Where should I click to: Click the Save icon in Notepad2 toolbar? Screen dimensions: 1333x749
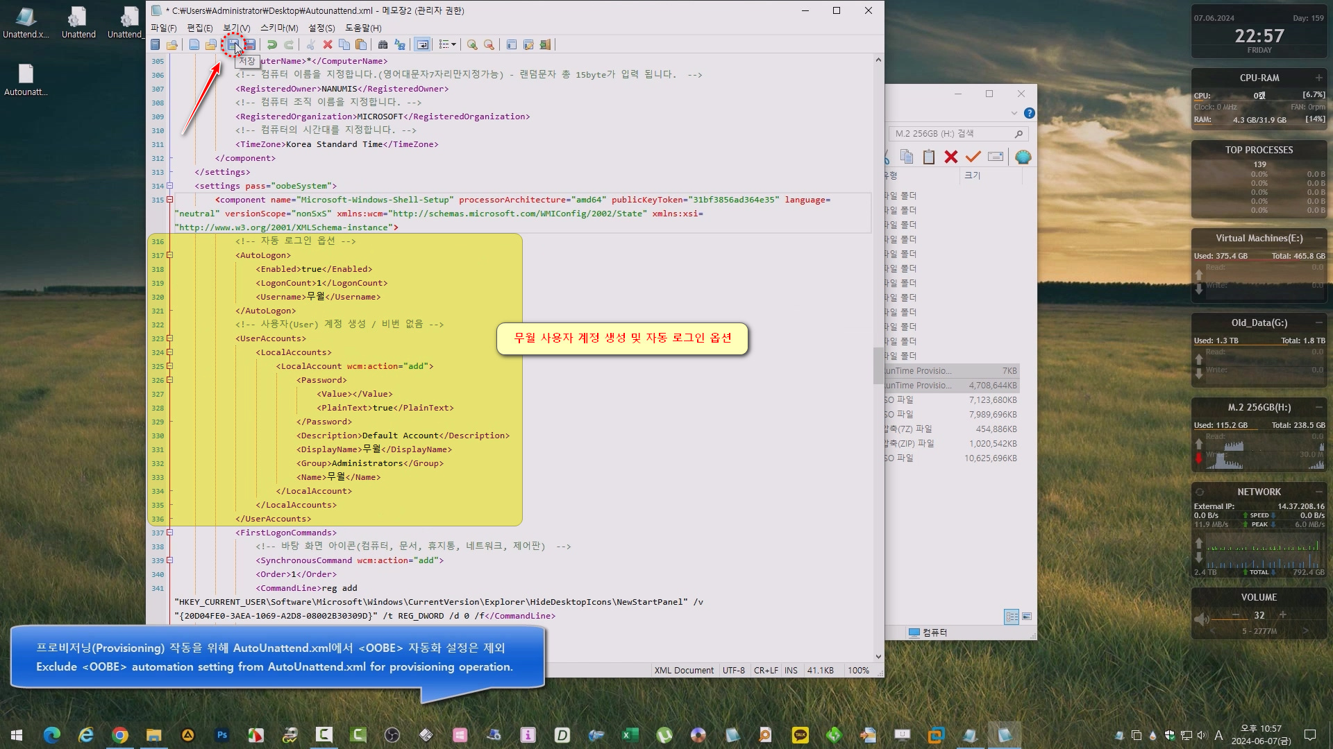pyautogui.click(x=233, y=45)
